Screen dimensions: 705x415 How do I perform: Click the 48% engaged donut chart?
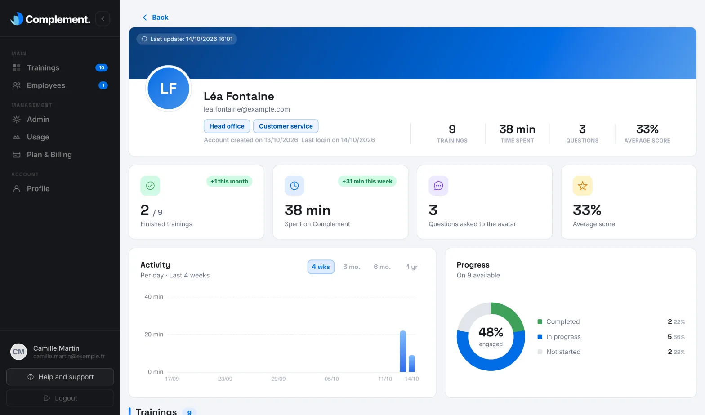click(x=491, y=337)
